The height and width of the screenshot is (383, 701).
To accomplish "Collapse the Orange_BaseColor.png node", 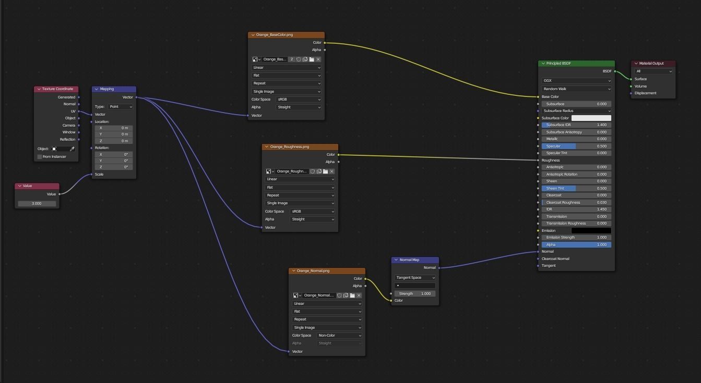I will 253,35.
